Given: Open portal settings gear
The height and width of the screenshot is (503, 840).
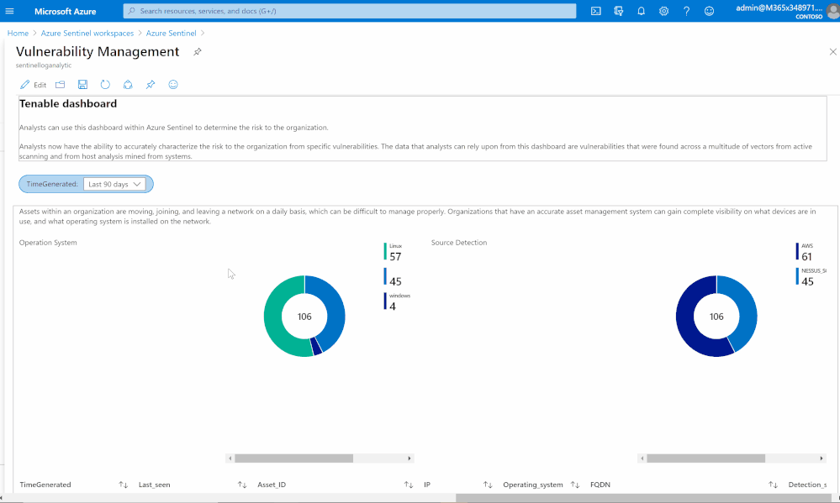Looking at the screenshot, I should pyautogui.click(x=663, y=11).
